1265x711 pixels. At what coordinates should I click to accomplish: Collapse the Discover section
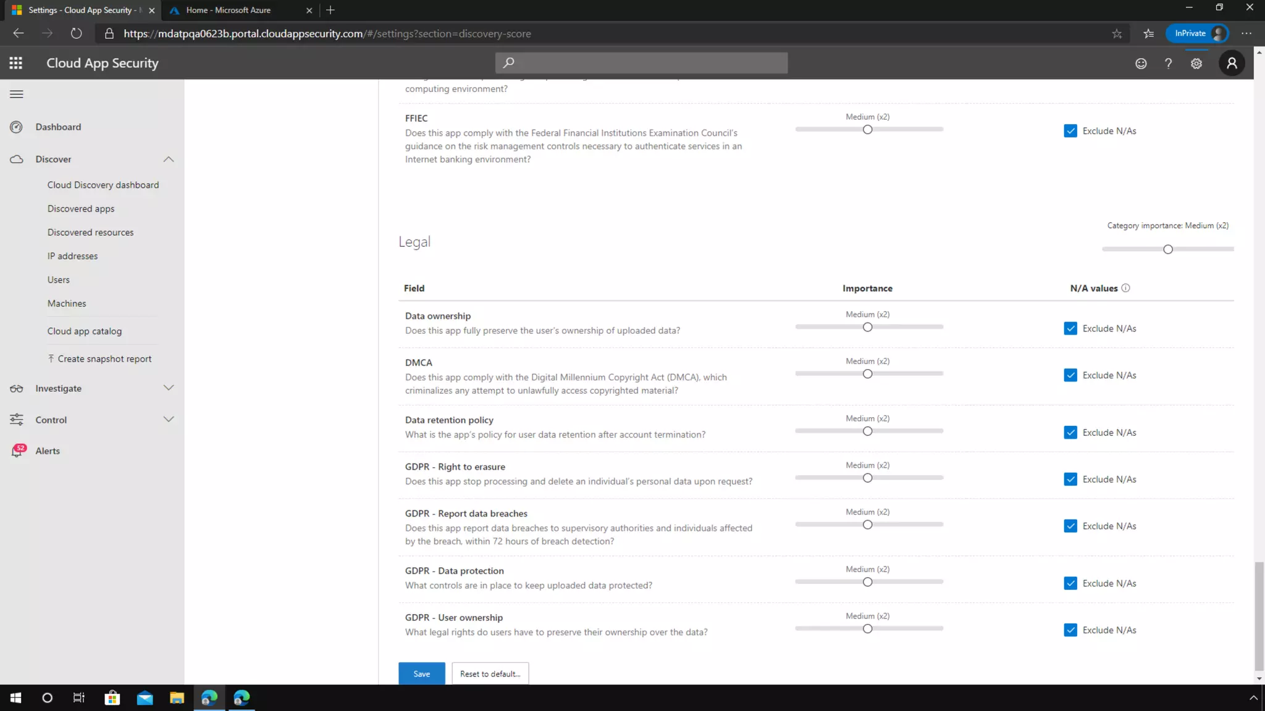point(168,159)
